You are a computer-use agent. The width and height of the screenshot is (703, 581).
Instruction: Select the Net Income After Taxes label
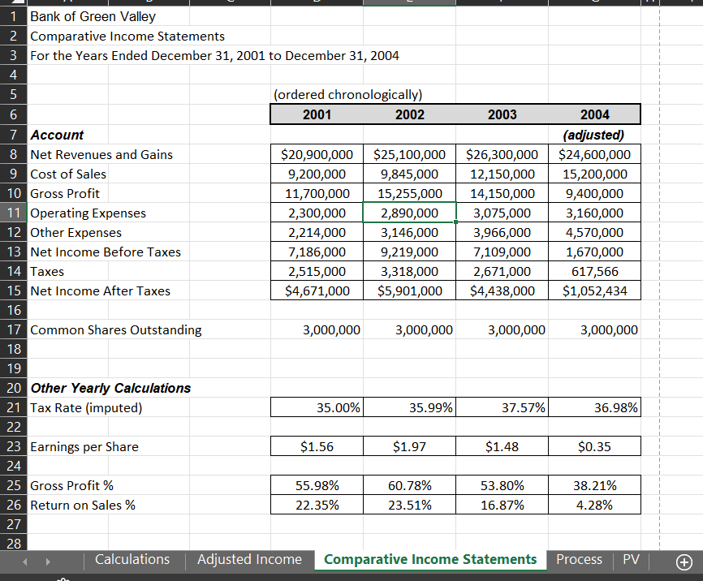tap(101, 291)
